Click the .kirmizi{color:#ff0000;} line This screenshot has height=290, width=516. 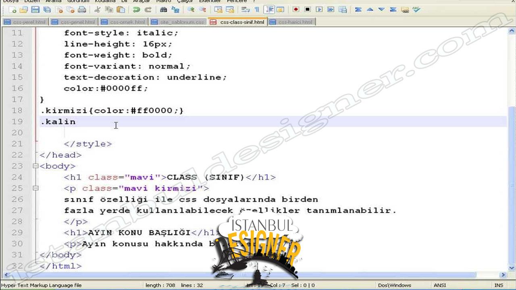112,110
